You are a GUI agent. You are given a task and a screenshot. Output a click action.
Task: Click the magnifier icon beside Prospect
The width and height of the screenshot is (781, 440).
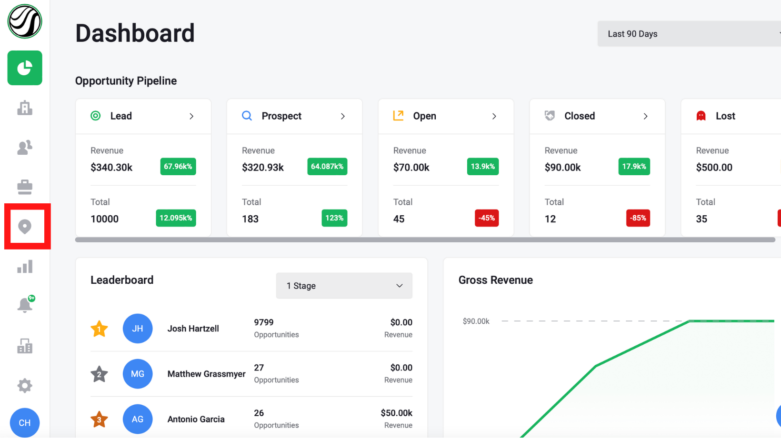(247, 116)
